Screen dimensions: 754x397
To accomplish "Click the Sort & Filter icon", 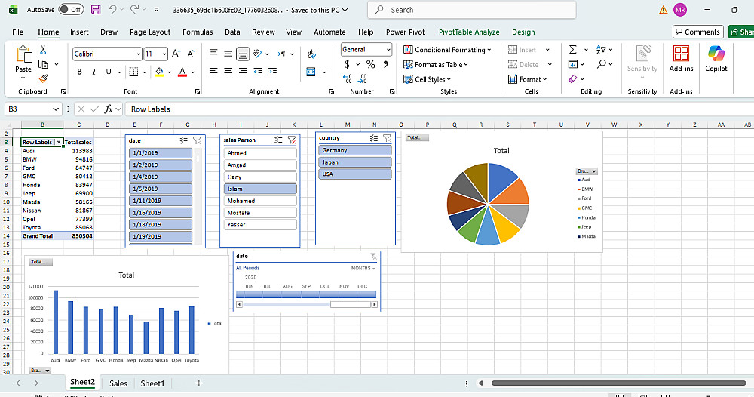I will click(601, 50).
